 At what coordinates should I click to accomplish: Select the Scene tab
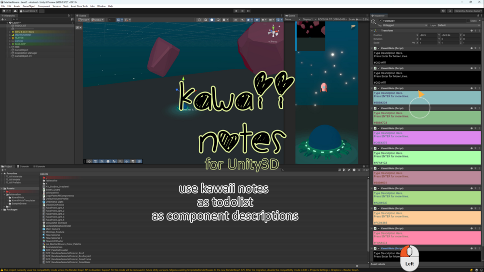81,15
